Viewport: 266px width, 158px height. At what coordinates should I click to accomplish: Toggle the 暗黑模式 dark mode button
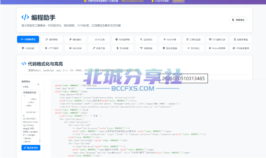pos(238,20)
